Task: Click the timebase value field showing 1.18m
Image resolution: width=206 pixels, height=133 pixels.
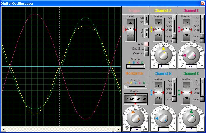Action: point(135,129)
